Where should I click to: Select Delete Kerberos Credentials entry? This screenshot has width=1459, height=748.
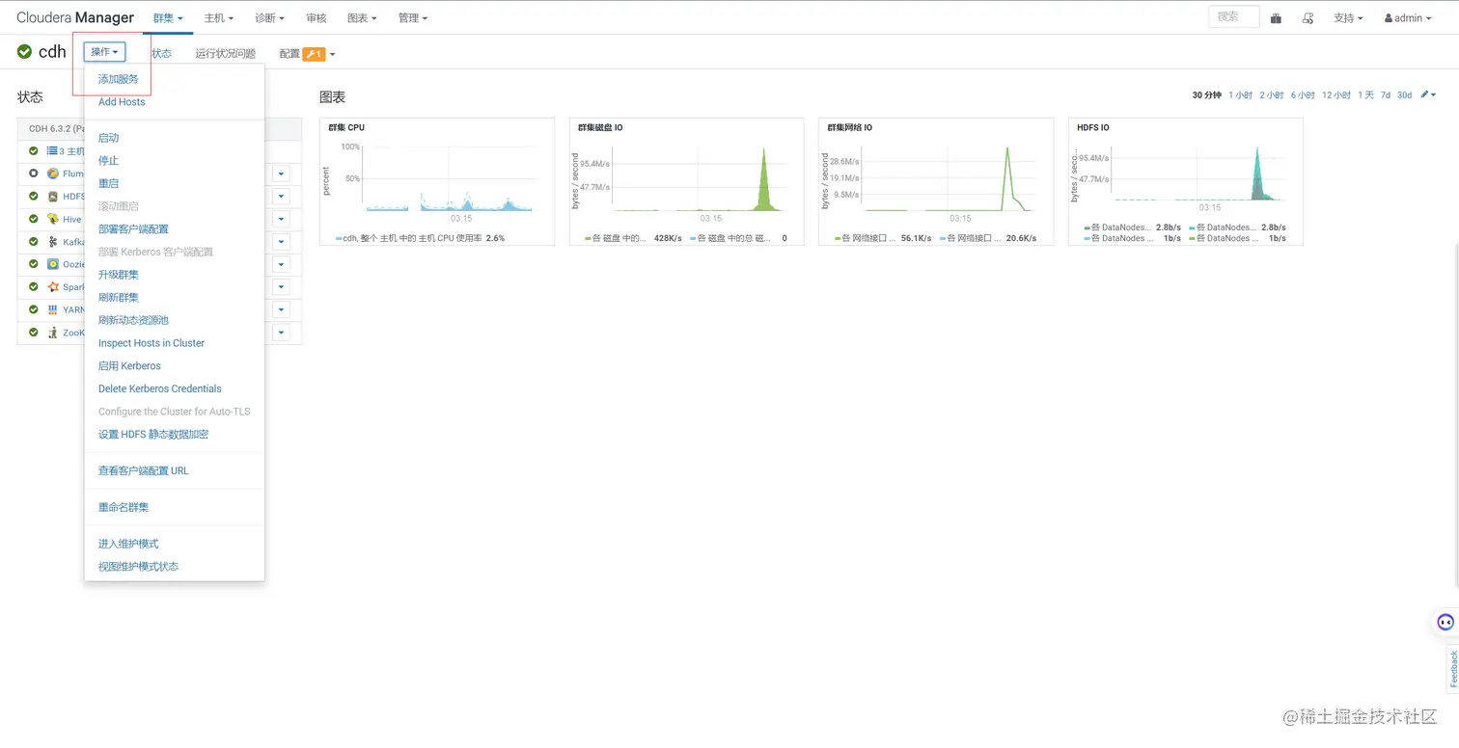pos(160,388)
